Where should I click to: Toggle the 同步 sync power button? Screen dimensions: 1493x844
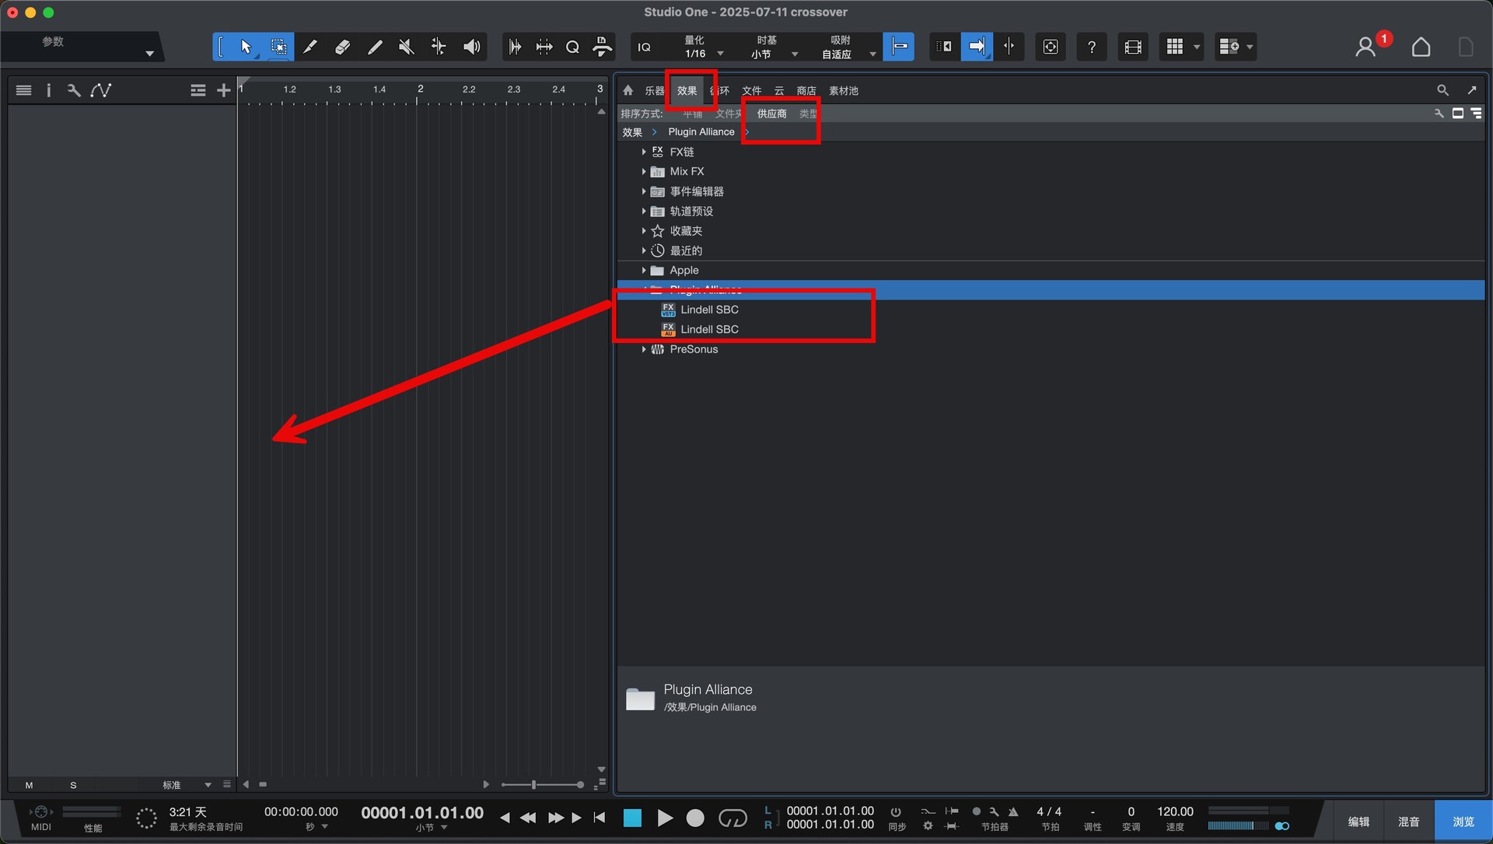click(x=896, y=811)
